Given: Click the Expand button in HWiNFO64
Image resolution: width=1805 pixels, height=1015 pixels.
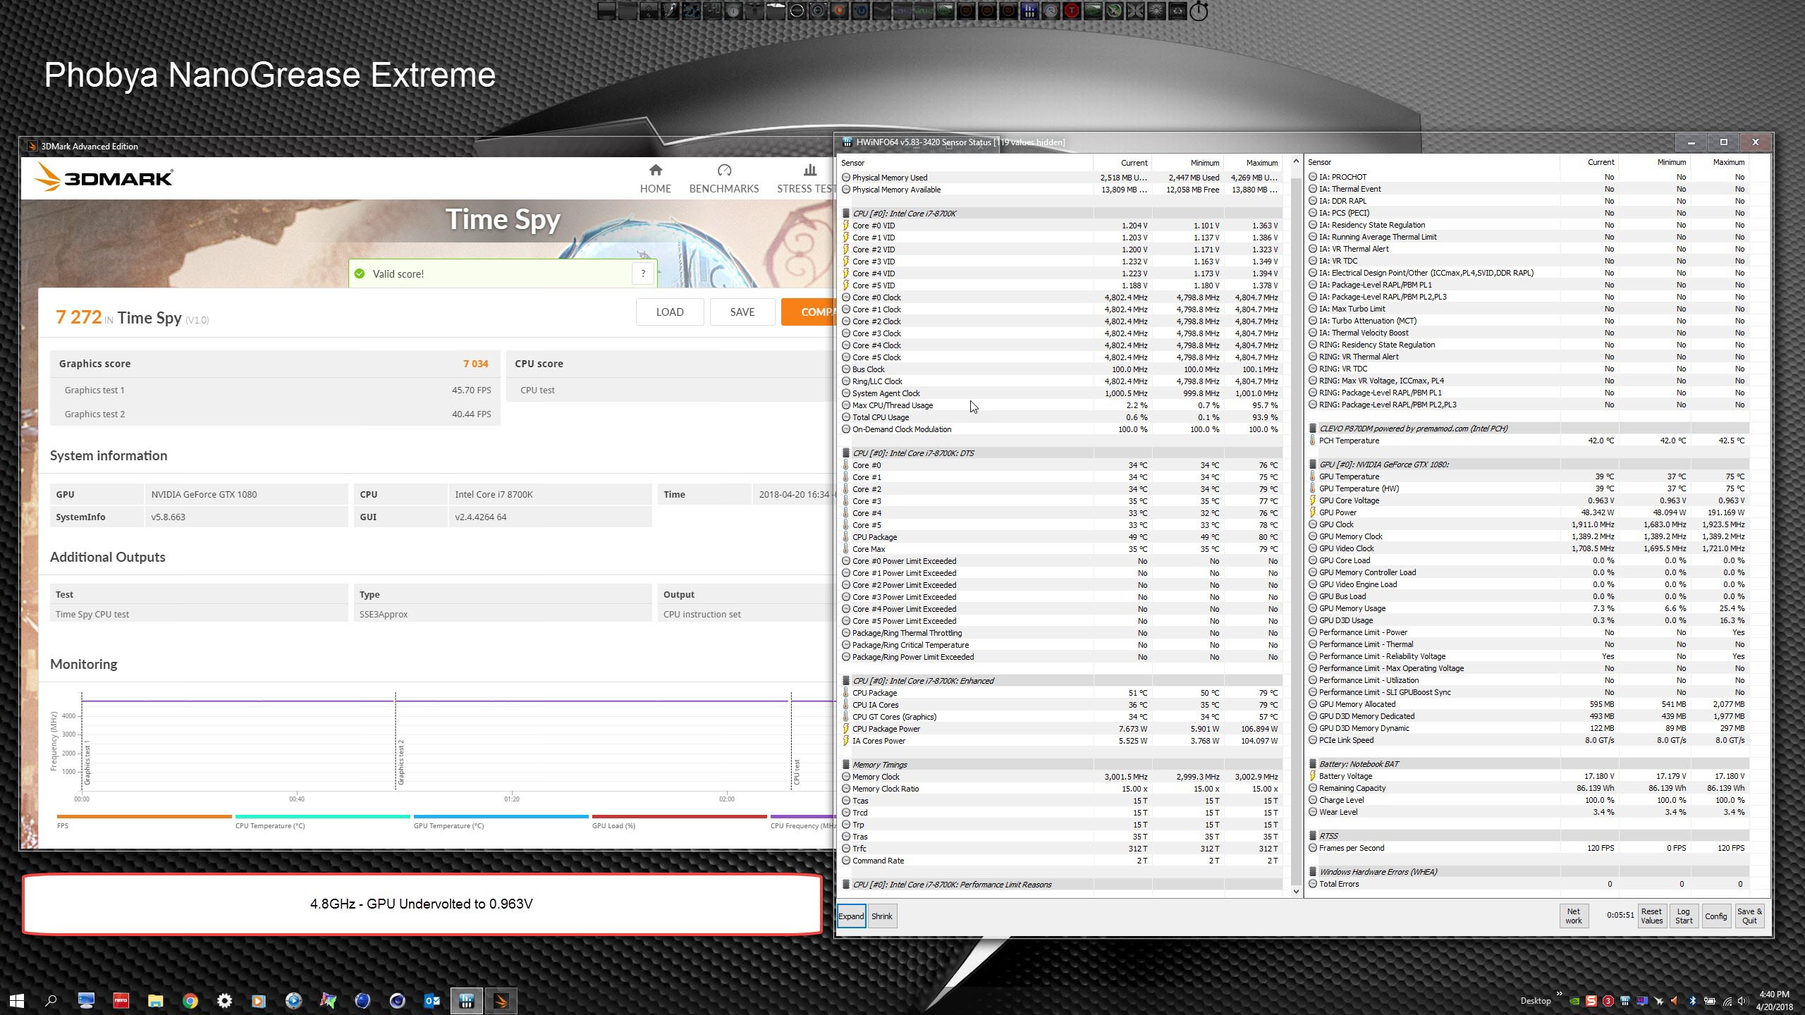Looking at the screenshot, I should (x=851, y=916).
